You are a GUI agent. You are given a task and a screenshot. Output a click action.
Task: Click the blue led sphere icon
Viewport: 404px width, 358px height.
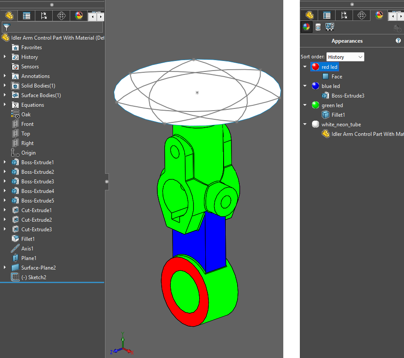point(315,86)
